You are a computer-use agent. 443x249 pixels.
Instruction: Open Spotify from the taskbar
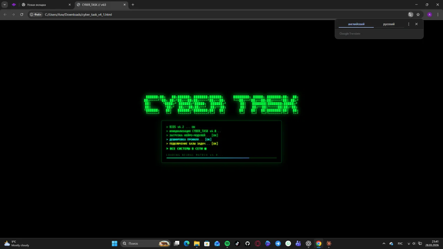(x=227, y=243)
